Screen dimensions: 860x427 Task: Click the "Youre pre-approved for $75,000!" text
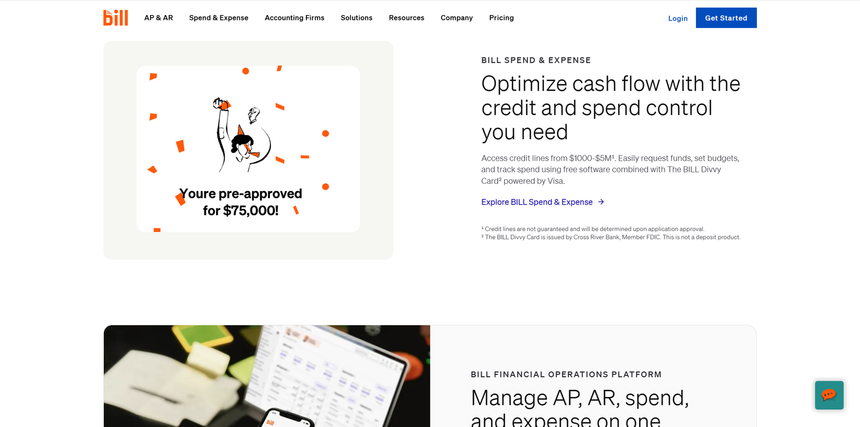pyautogui.click(x=241, y=202)
